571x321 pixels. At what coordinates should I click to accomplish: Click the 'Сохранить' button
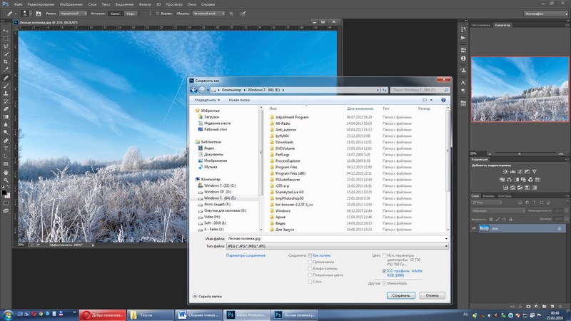[401, 295]
